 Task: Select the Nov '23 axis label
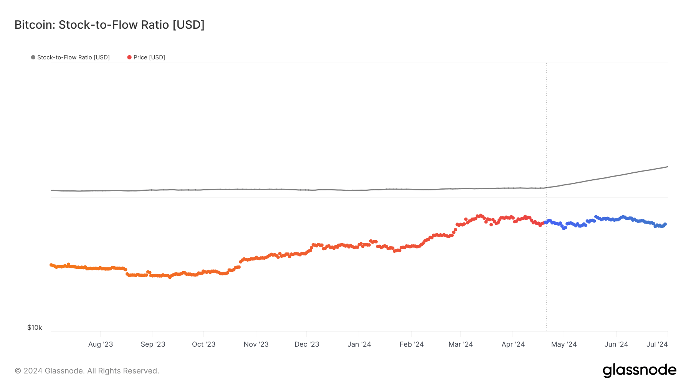[x=256, y=344]
